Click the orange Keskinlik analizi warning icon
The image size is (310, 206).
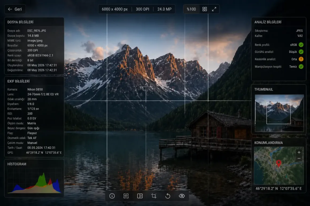[301, 59]
